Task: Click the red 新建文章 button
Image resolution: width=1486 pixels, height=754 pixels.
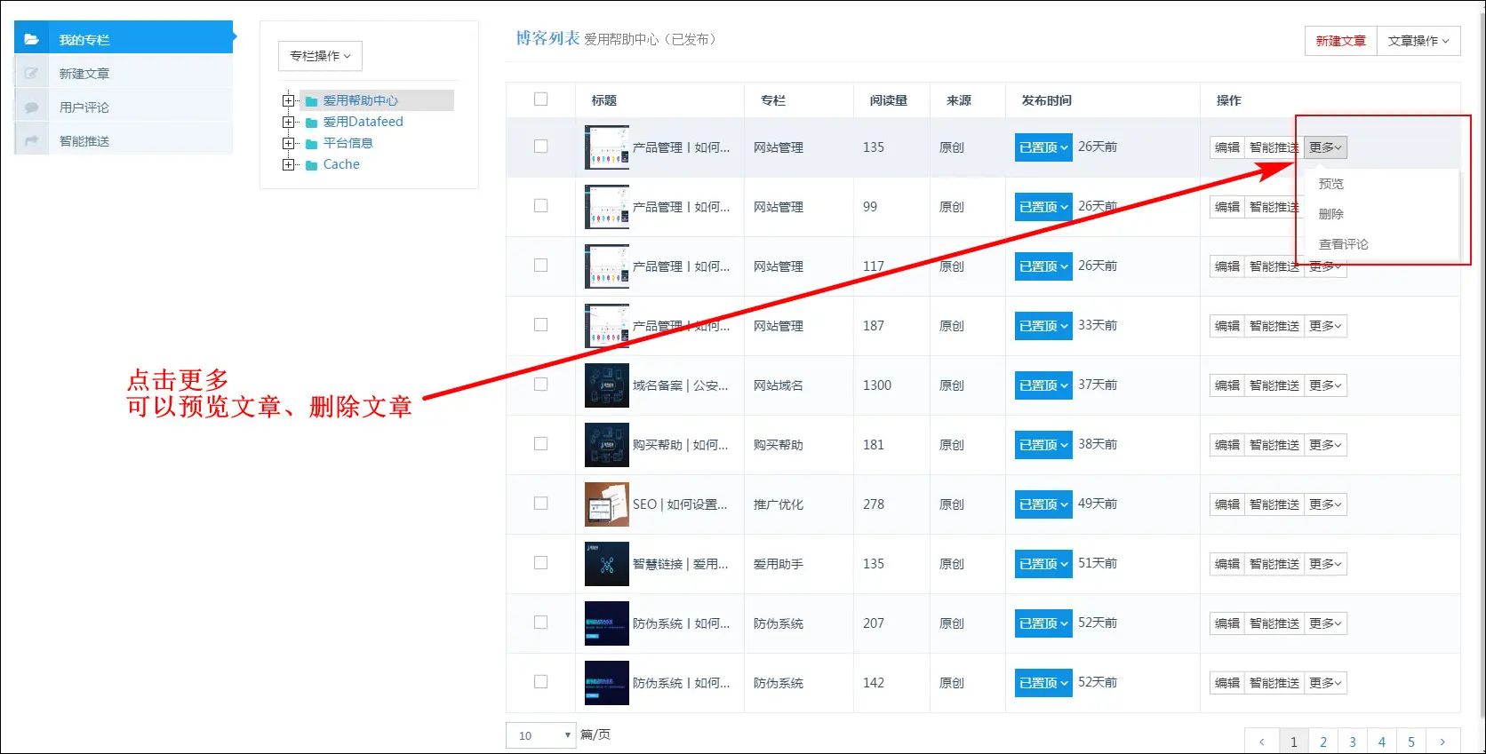Action: [1340, 41]
